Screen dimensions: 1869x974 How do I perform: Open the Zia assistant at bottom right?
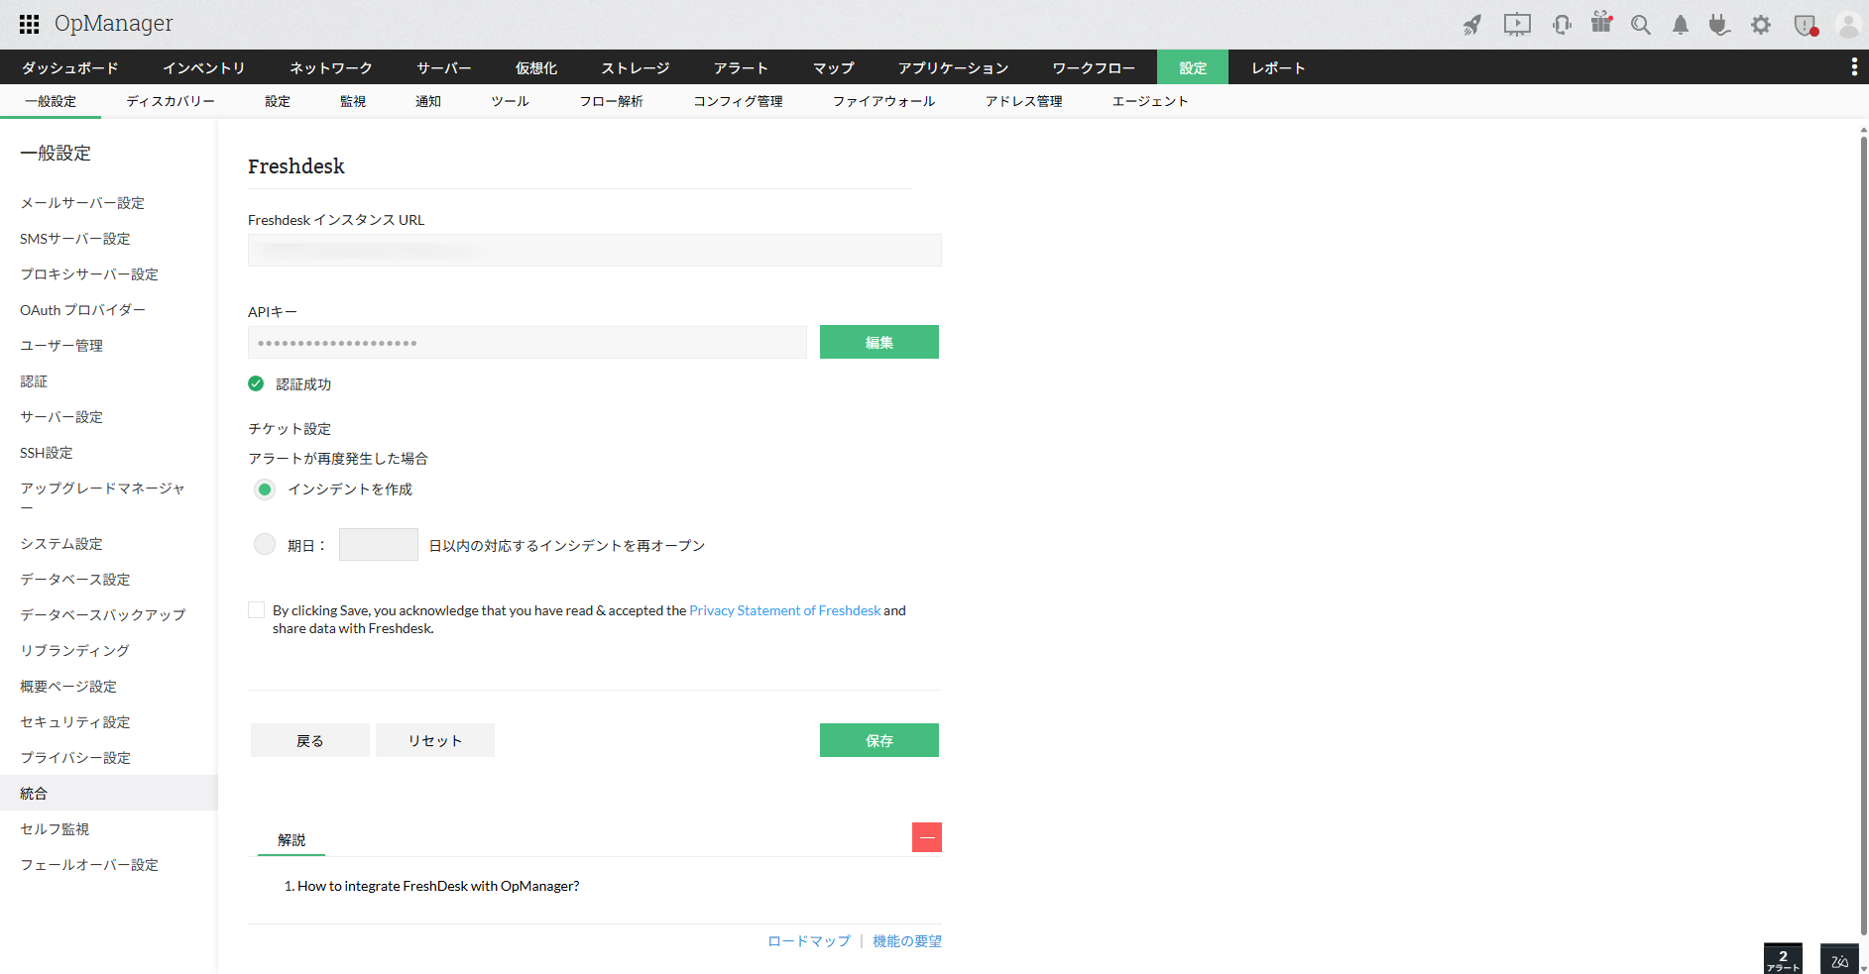coord(1839,958)
